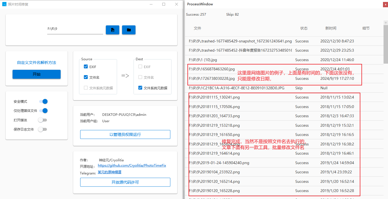This screenshot has width=388, height=199.
Task: Check Dest EXIF checkbox
Action: coord(140,67)
